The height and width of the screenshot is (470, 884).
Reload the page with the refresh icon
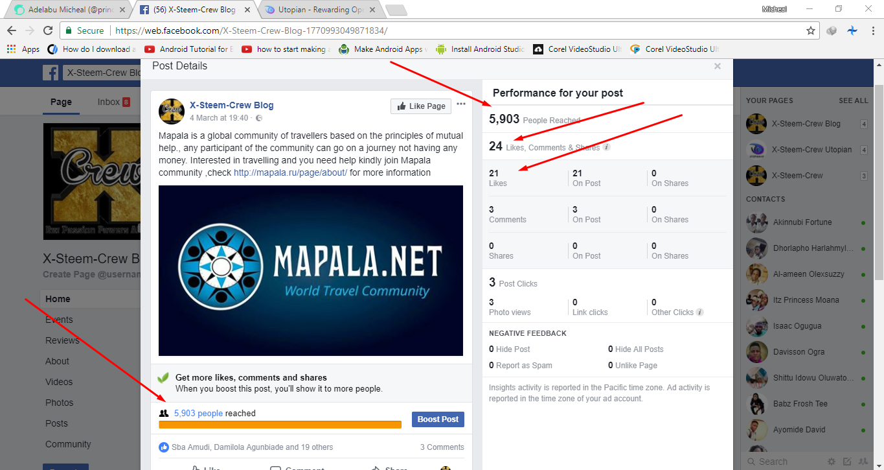(47, 30)
